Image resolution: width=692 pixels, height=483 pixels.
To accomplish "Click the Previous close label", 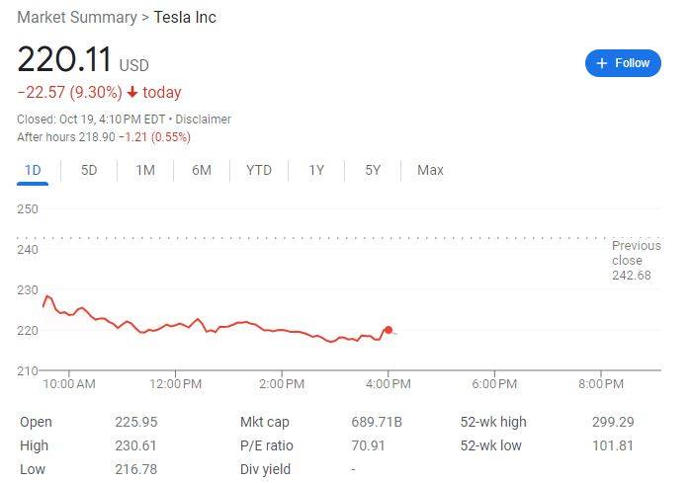I will click(x=636, y=253).
